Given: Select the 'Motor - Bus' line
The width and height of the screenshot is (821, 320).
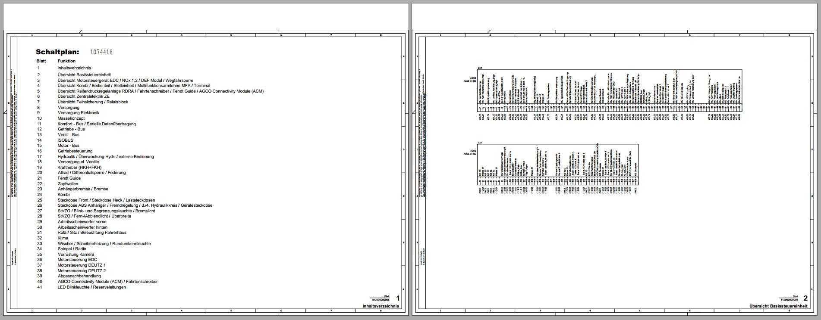Looking at the screenshot, I should [69, 146].
